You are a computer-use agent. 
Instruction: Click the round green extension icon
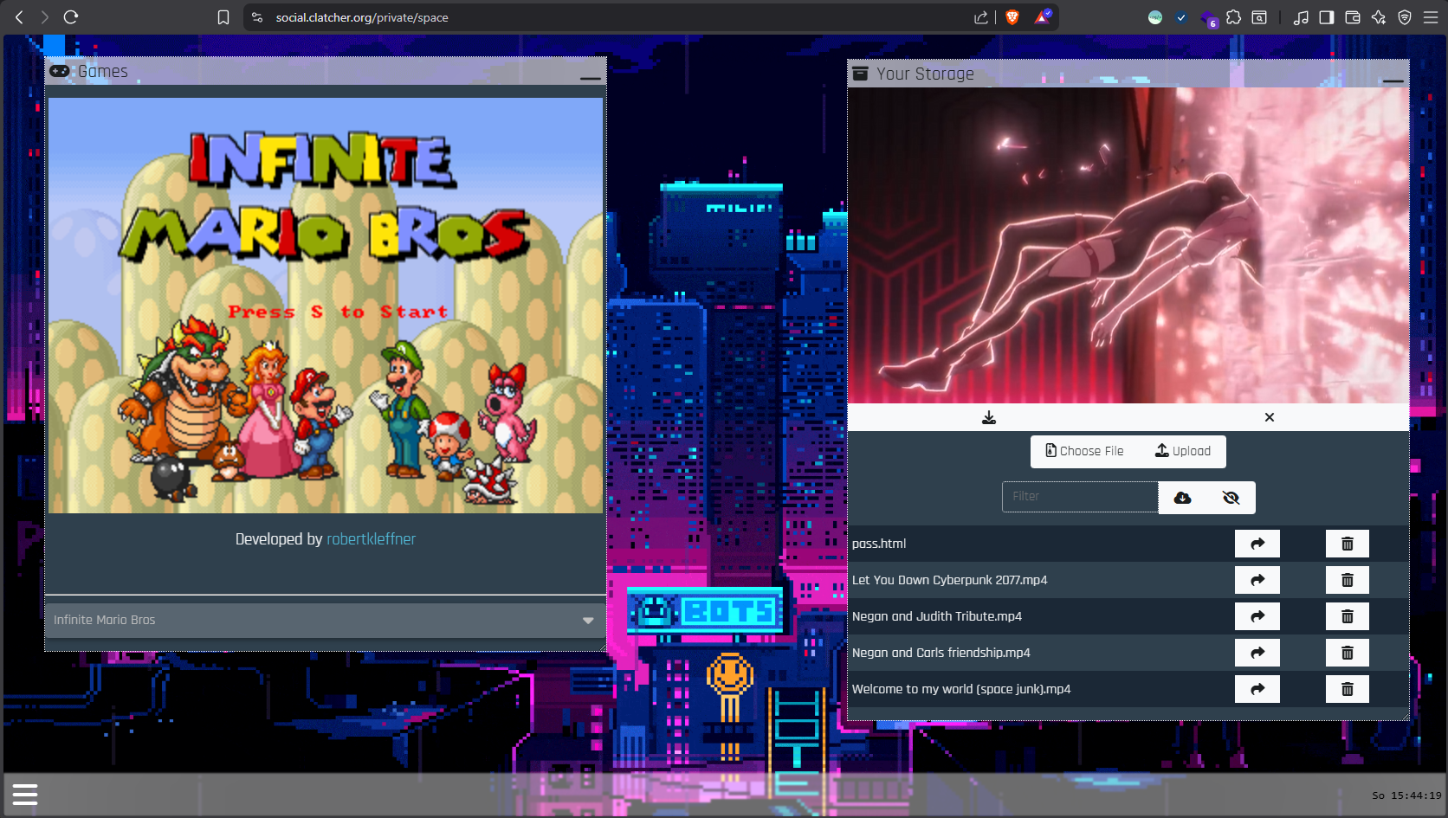1155,17
